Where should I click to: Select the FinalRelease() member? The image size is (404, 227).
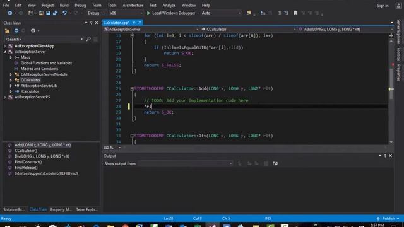[26, 168]
